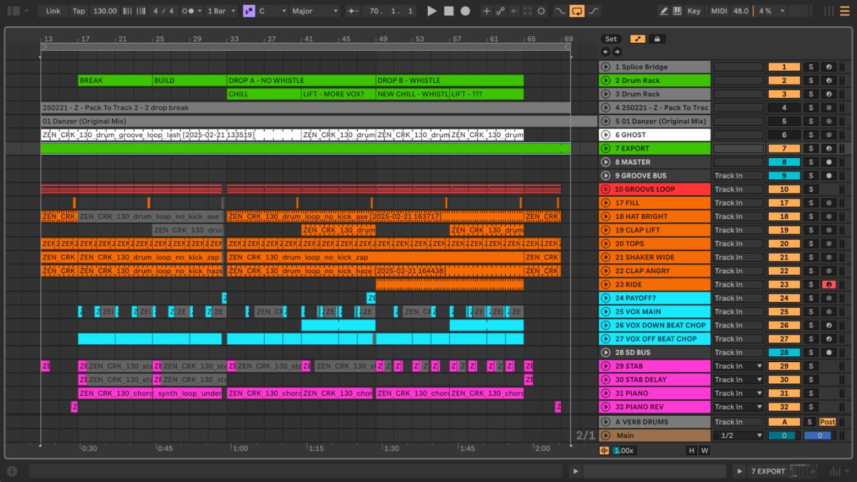Toggle the Computer MIDI Keyboard icon
857x482 pixels.
[677, 11]
